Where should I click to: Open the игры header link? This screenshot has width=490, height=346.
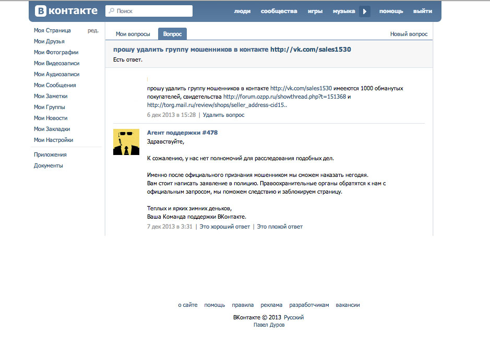pyautogui.click(x=315, y=11)
